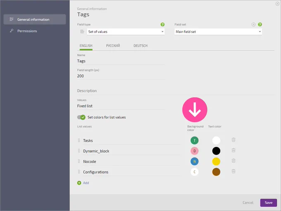Change Tasks white text color swatch
The height and width of the screenshot is (211, 281).
pos(216,140)
